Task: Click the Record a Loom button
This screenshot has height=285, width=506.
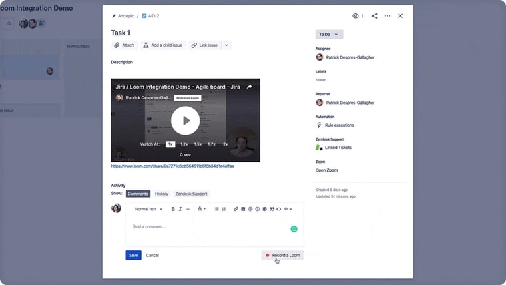Action: (282, 255)
